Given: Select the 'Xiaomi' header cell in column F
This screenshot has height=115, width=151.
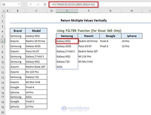Looking at the screenshot, I should (89, 36).
